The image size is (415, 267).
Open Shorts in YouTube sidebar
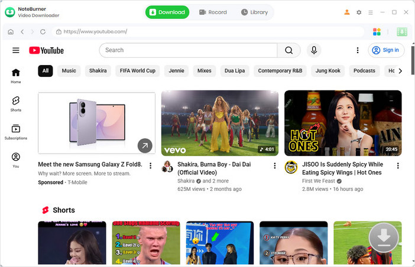(16, 104)
